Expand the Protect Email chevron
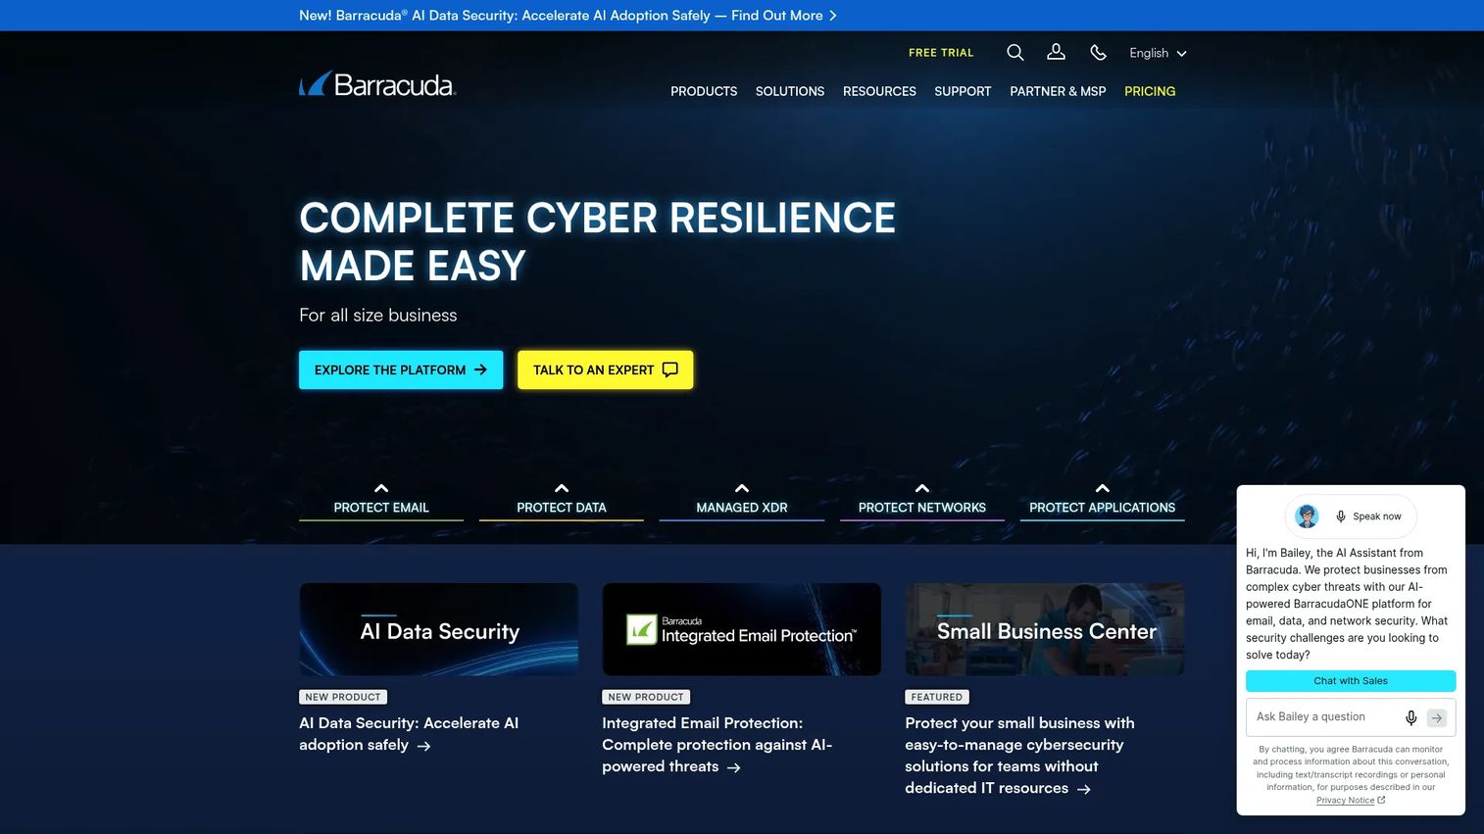The height and width of the screenshot is (834, 1484). pos(381,488)
